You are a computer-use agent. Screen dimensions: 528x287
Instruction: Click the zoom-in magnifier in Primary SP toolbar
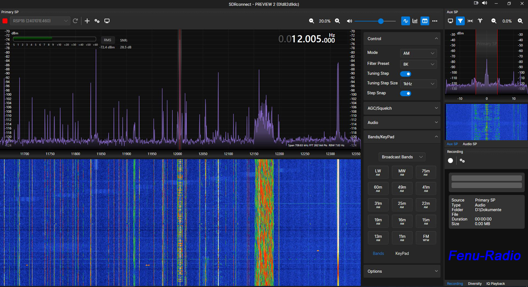click(x=337, y=21)
